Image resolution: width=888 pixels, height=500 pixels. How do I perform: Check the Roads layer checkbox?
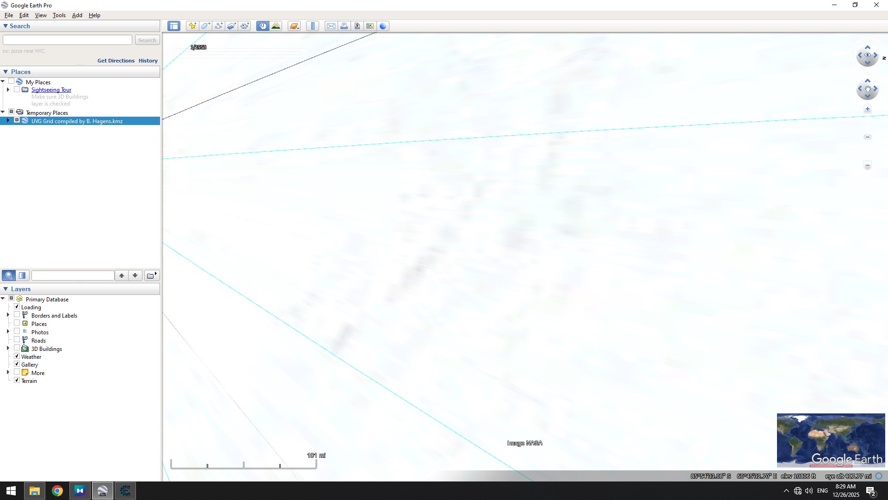pos(17,340)
